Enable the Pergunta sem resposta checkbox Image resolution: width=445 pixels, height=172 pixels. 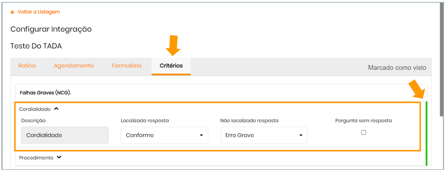[364, 132]
